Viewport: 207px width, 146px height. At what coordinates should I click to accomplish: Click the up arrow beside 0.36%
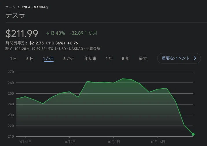[x=50, y=43]
